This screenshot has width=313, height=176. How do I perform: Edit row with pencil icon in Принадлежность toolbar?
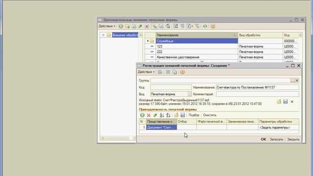point(155,115)
